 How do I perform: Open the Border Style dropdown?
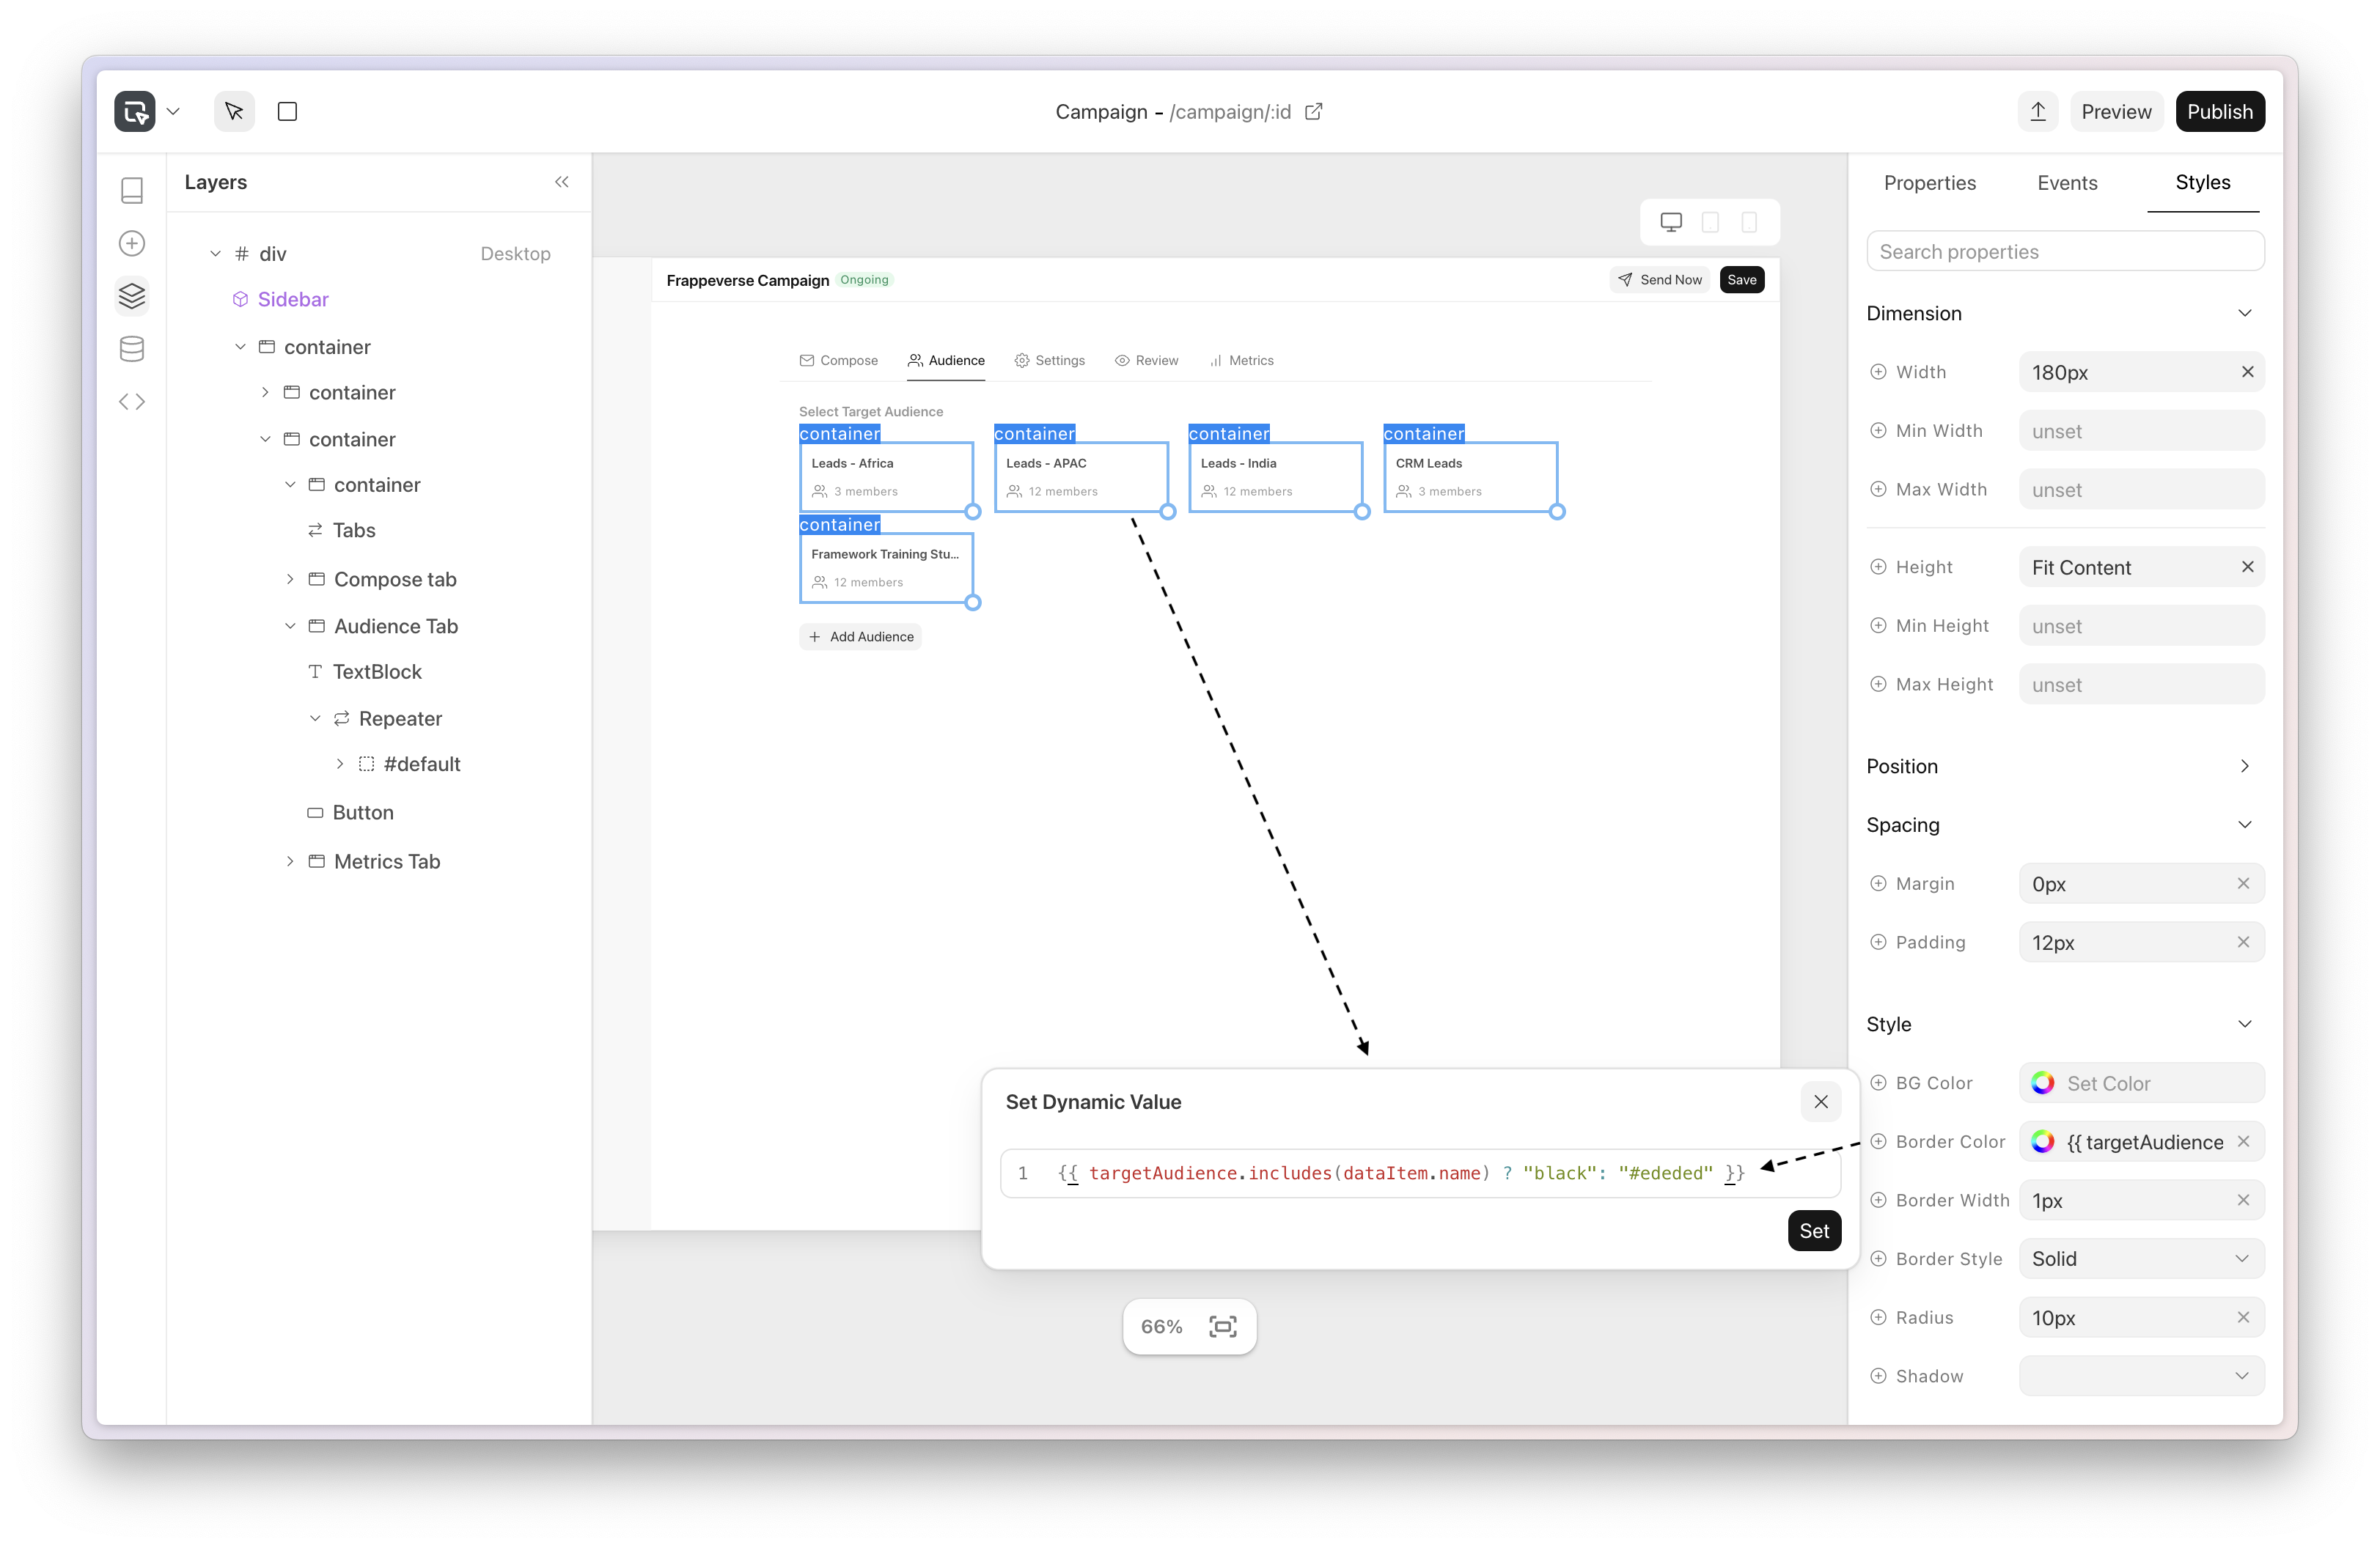coord(2141,1259)
